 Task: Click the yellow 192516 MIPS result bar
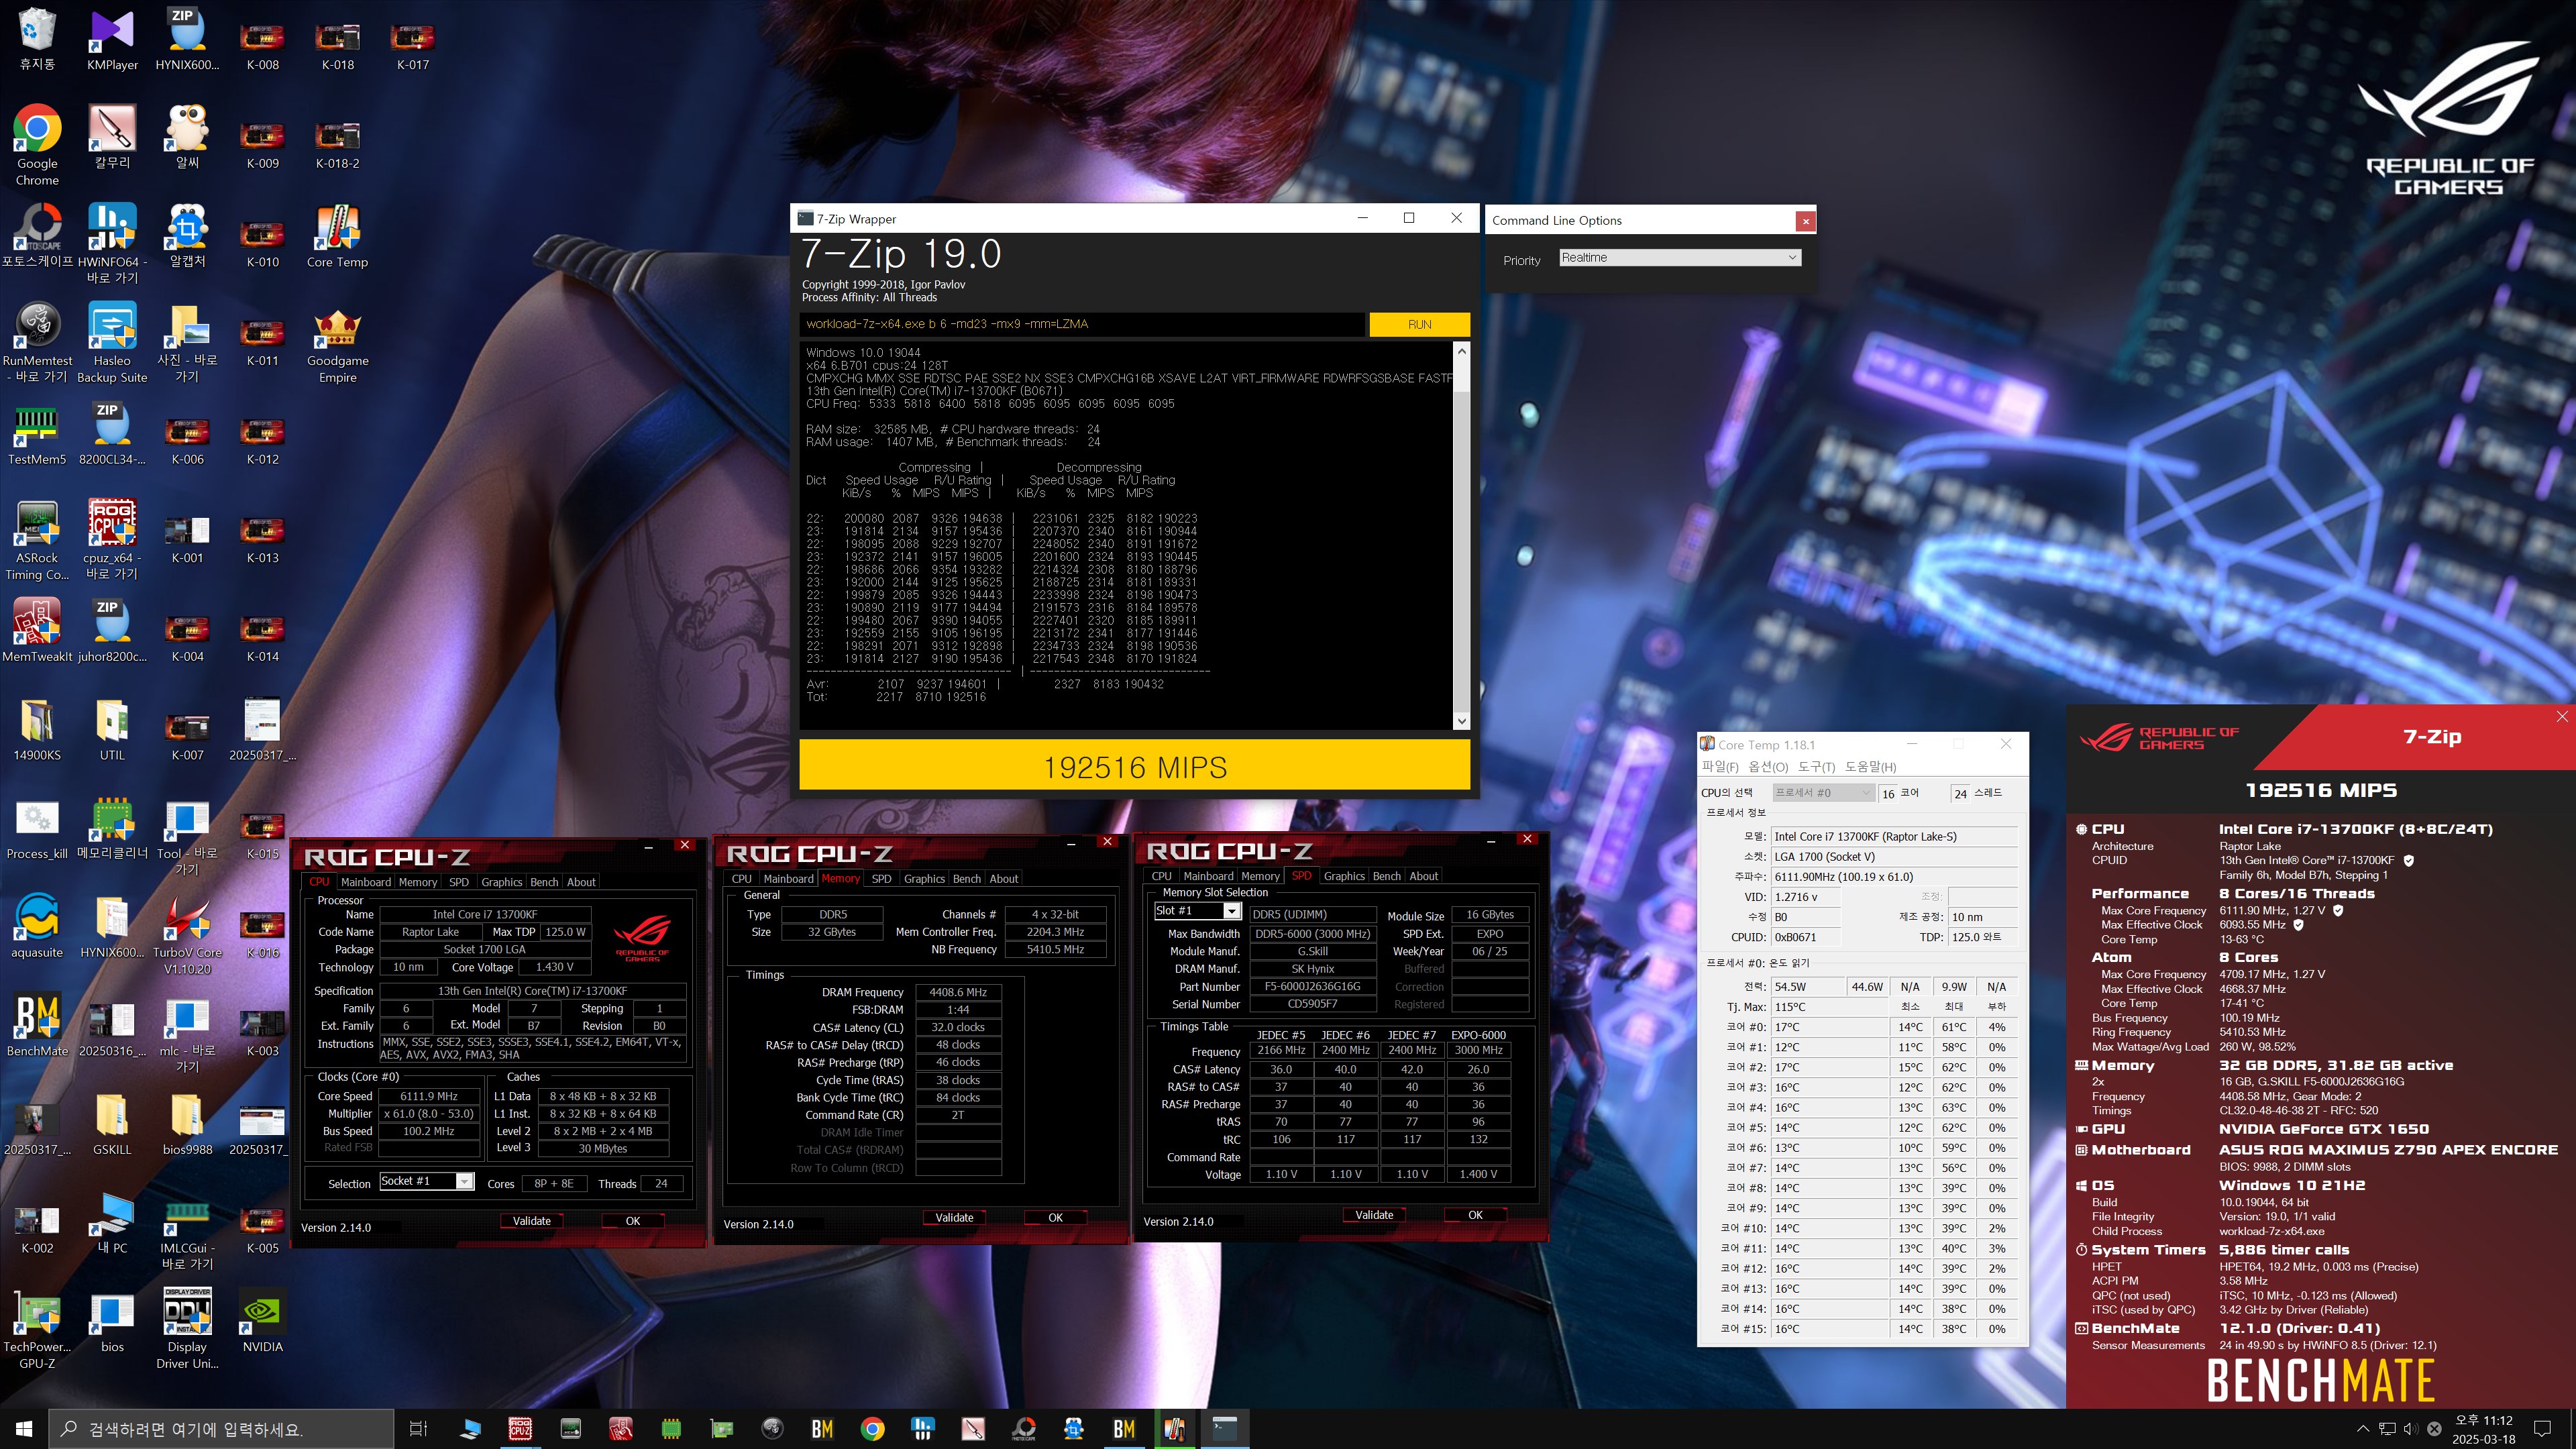pos(1135,766)
